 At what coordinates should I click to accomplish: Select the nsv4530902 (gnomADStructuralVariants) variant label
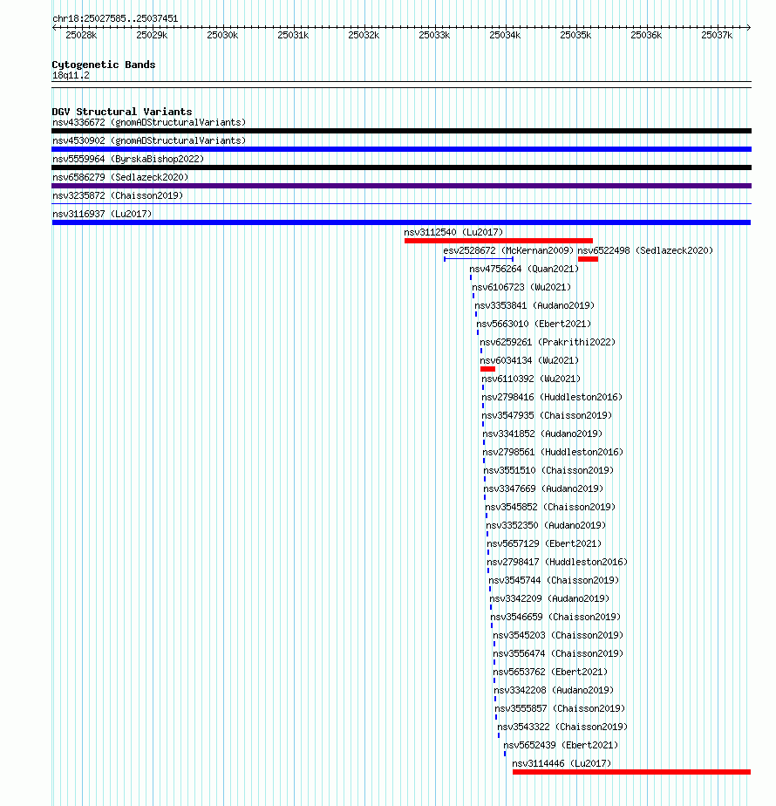tap(149, 140)
